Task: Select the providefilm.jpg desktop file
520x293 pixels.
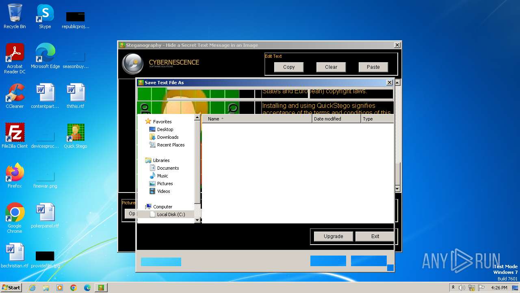Action: click(45, 259)
